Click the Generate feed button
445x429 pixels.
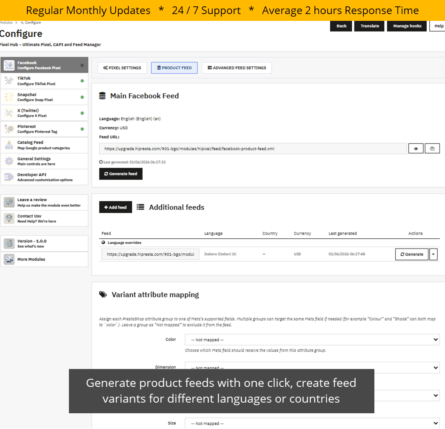[x=121, y=174]
